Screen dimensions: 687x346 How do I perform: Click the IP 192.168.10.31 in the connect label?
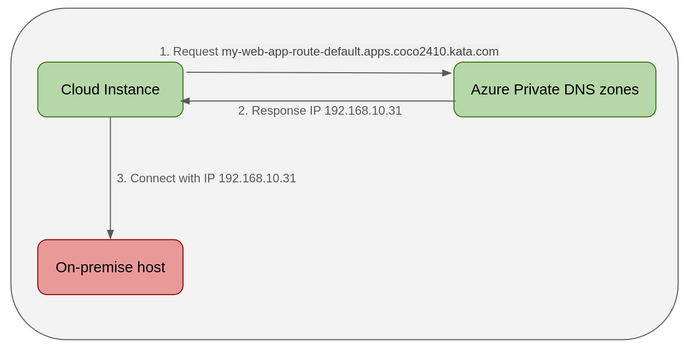click(257, 178)
